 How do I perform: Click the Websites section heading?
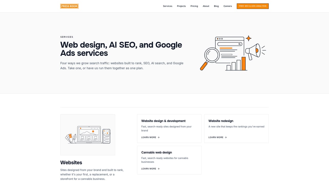coord(71,163)
